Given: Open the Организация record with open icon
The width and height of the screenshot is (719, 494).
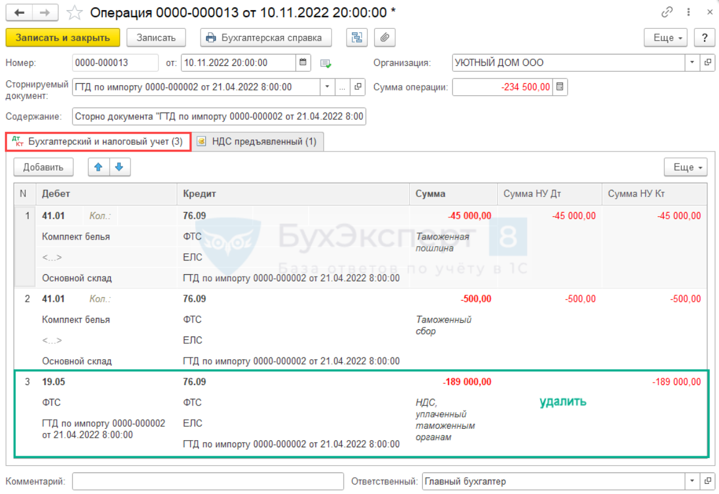Looking at the screenshot, I should [707, 62].
